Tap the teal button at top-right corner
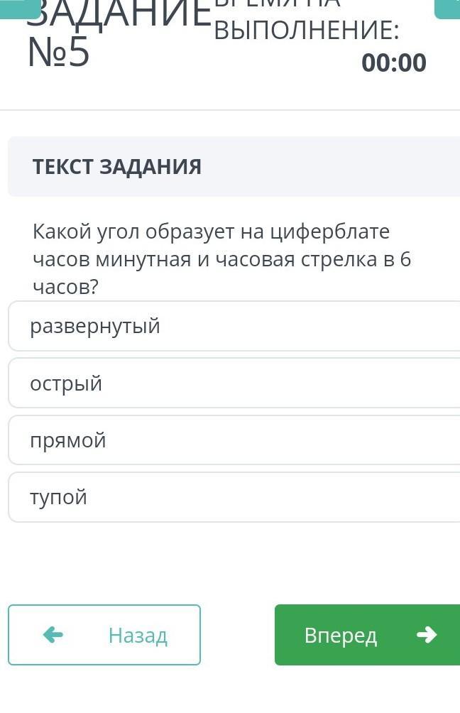 [449, 7]
